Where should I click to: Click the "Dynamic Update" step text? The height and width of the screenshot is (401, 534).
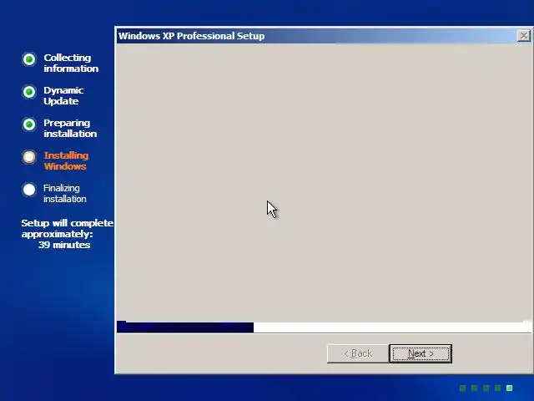(63, 95)
